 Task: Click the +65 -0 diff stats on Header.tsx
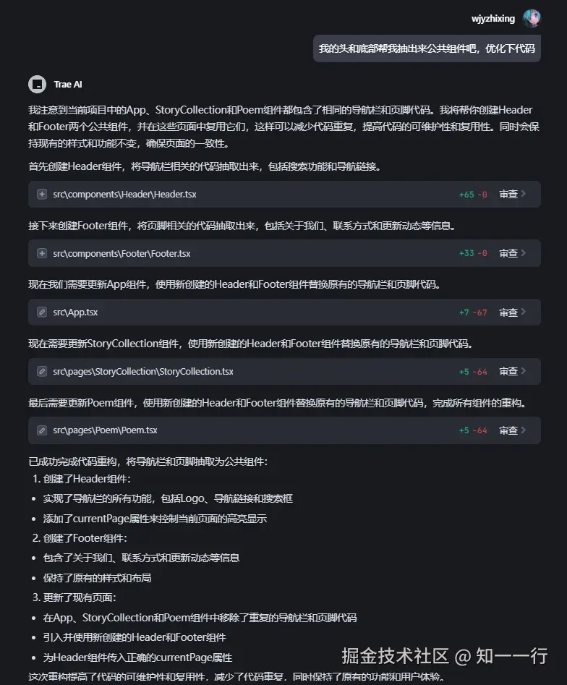coord(473,195)
